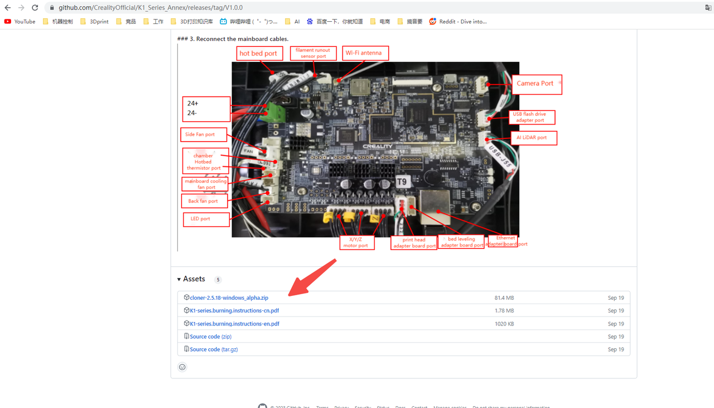Click package icon beside instructions-cn.pdf
This screenshot has height=408, width=714.
pos(186,310)
